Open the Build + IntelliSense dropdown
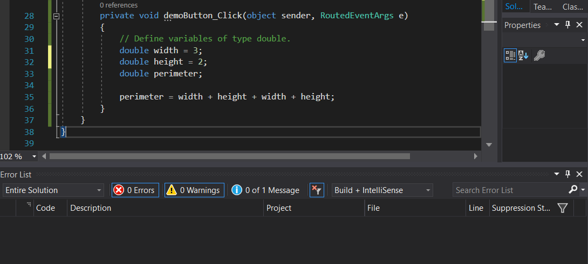588x264 pixels. pos(382,190)
